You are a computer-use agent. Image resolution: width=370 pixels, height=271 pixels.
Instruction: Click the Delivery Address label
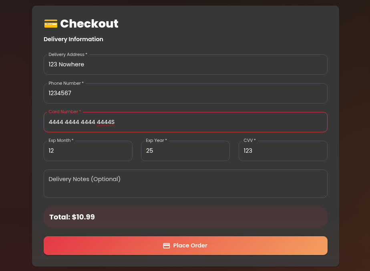(x=68, y=54)
